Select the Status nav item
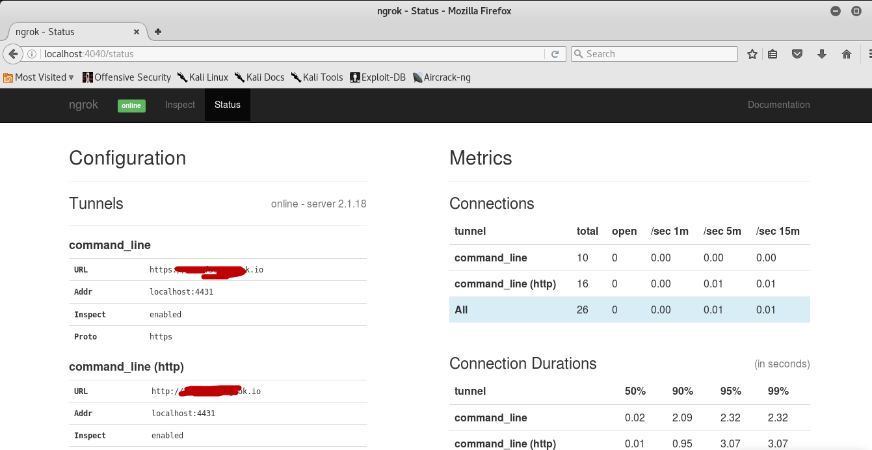 pos(228,105)
